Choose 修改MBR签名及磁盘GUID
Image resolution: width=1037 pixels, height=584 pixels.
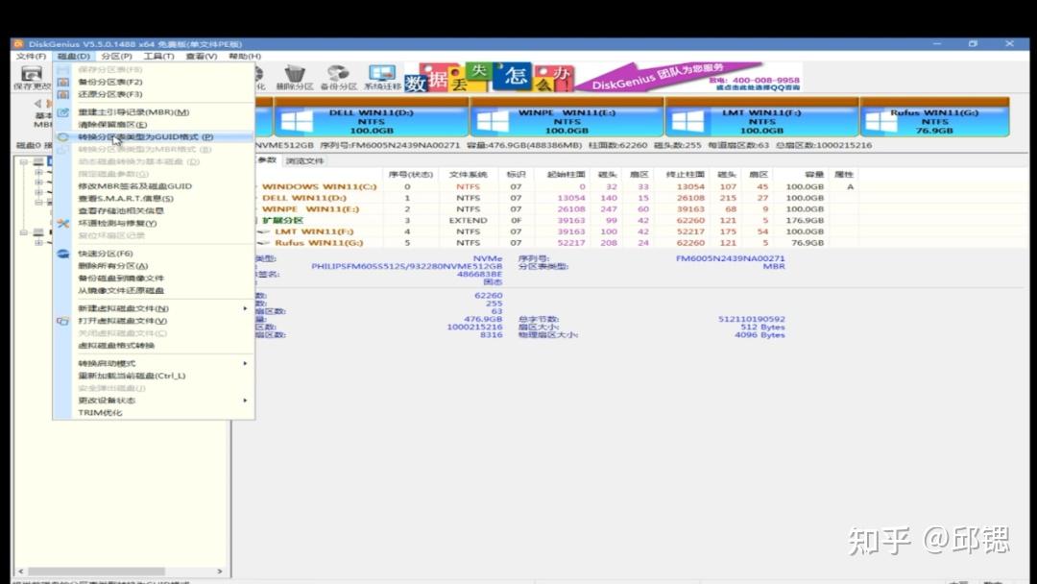[x=154, y=185]
